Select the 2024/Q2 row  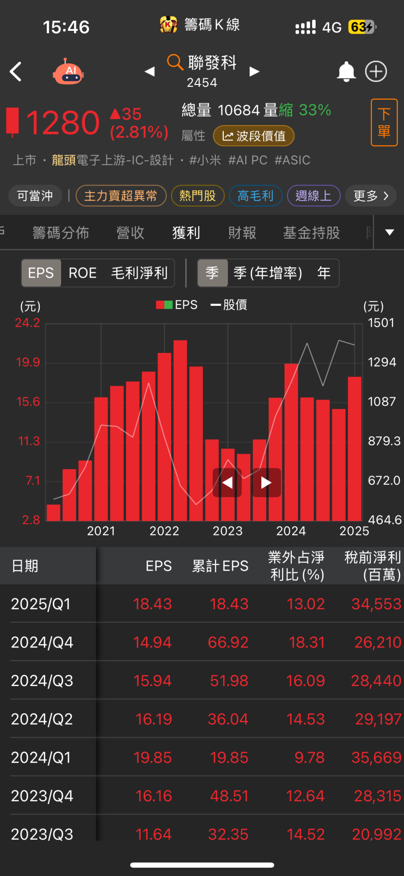click(x=202, y=719)
